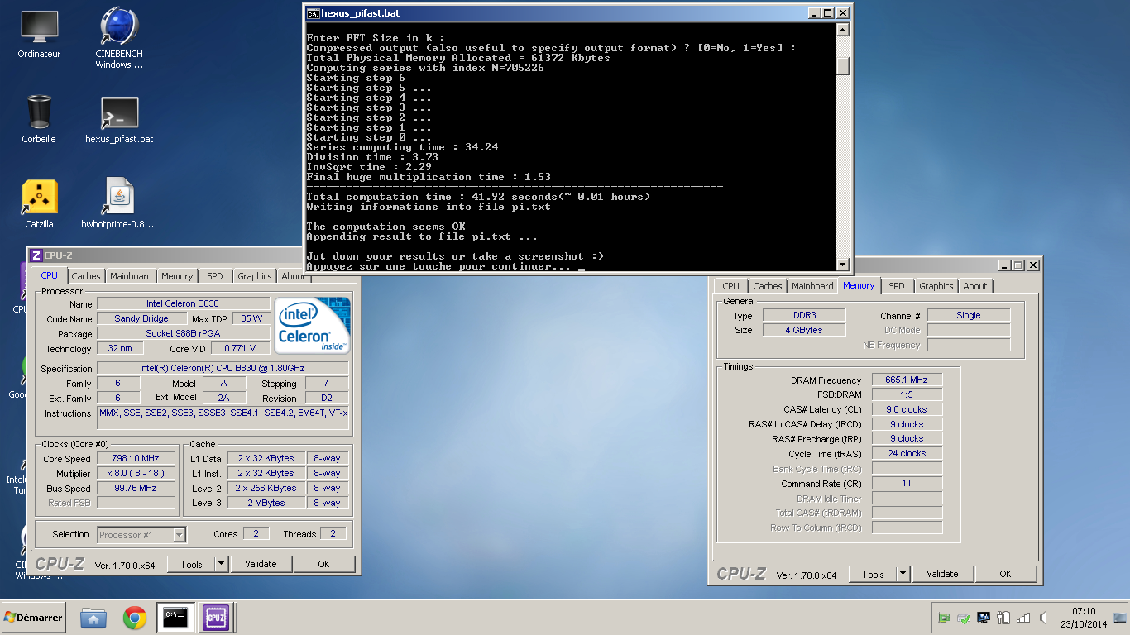Expand Tools dropdown arrow in the CPU window
1130x635 pixels.
click(x=221, y=564)
